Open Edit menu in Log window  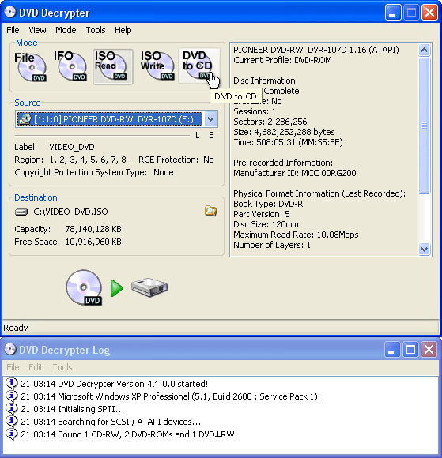(36, 367)
